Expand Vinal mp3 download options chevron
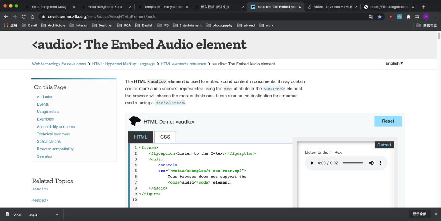The width and height of the screenshot is (441, 221). click(57, 214)
